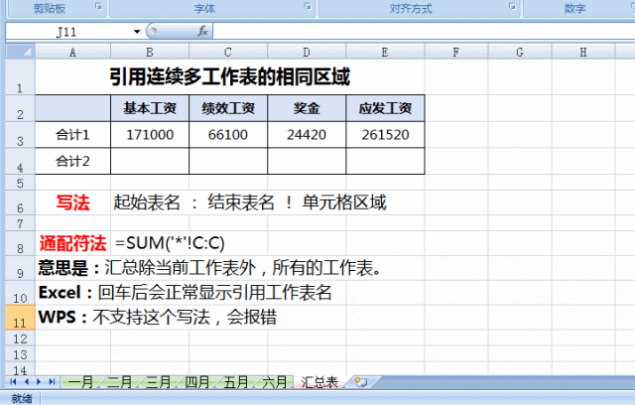Screen dimensions: 635x405
Task: Select column D header
Action: point(307,53)
